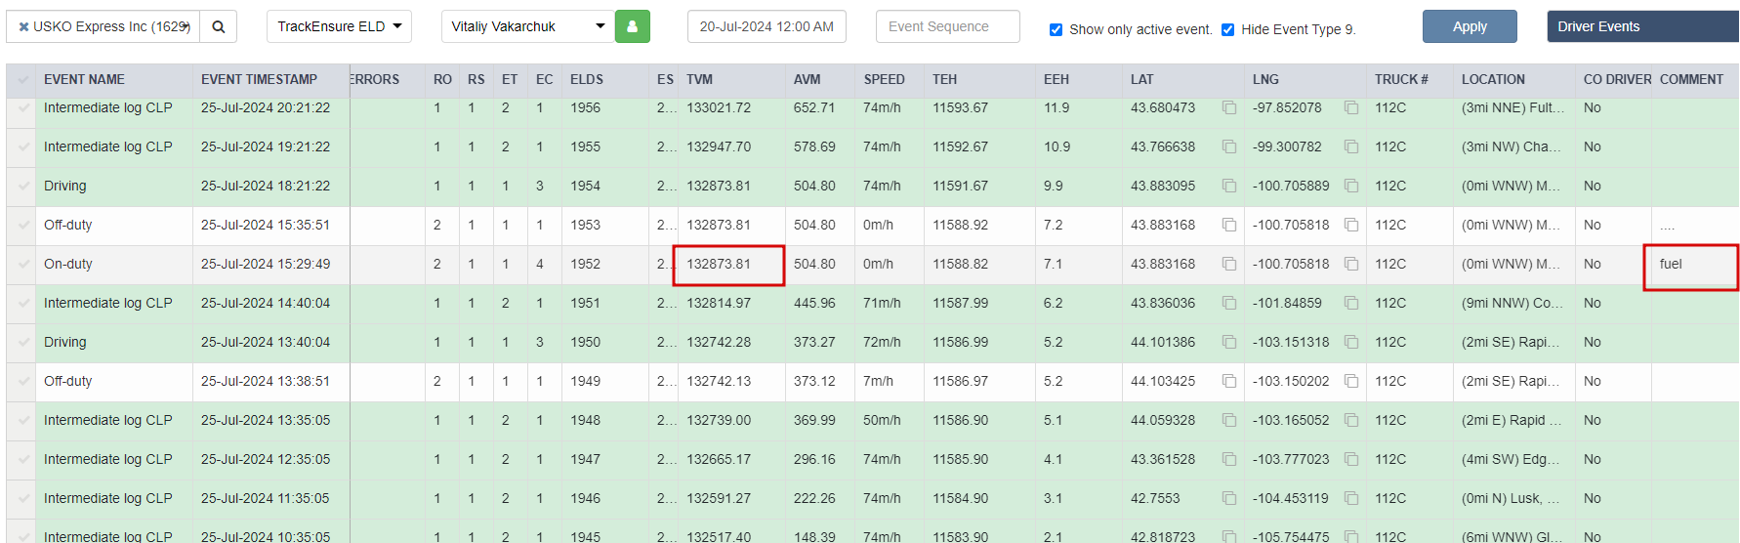The height and width of the screenshot is (543, 1740).
Task: Click the magnifier search icon beside USKO Express
Action: pos(219,26)
